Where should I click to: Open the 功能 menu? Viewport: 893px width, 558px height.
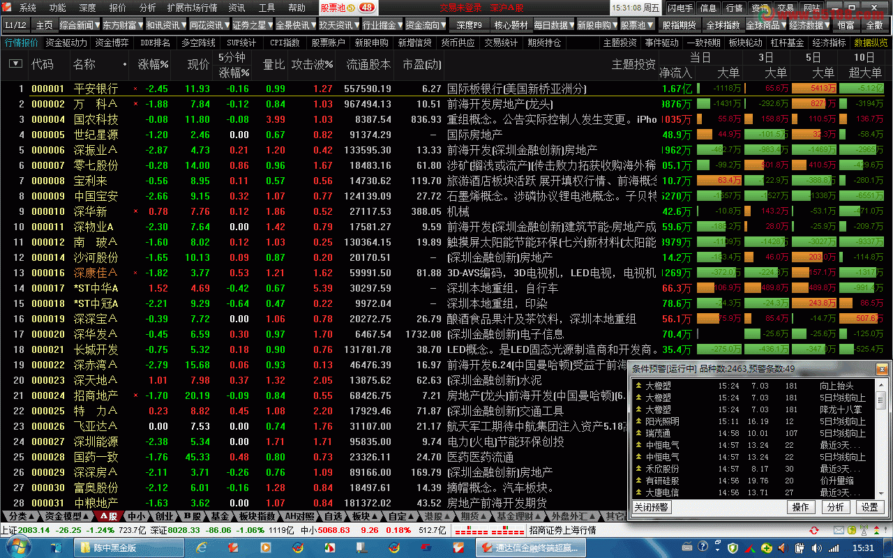click(58, 8)
